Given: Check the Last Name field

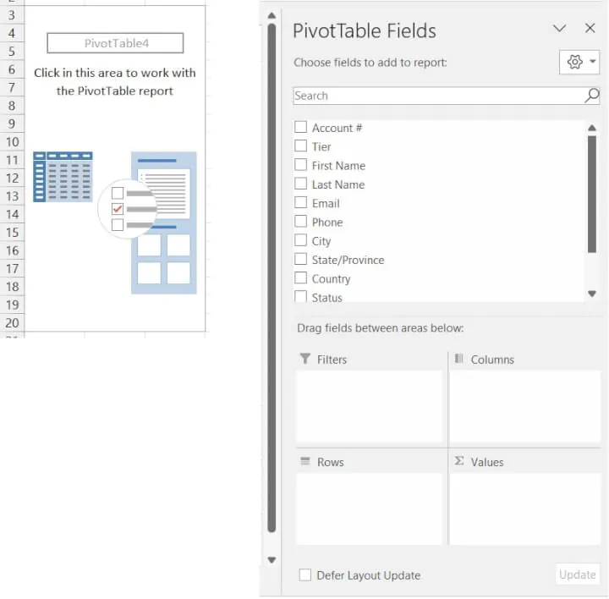Looking at the screenshot, I should click(300, 184).
